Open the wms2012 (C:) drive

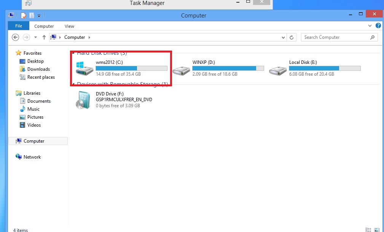tap(121, 68)
